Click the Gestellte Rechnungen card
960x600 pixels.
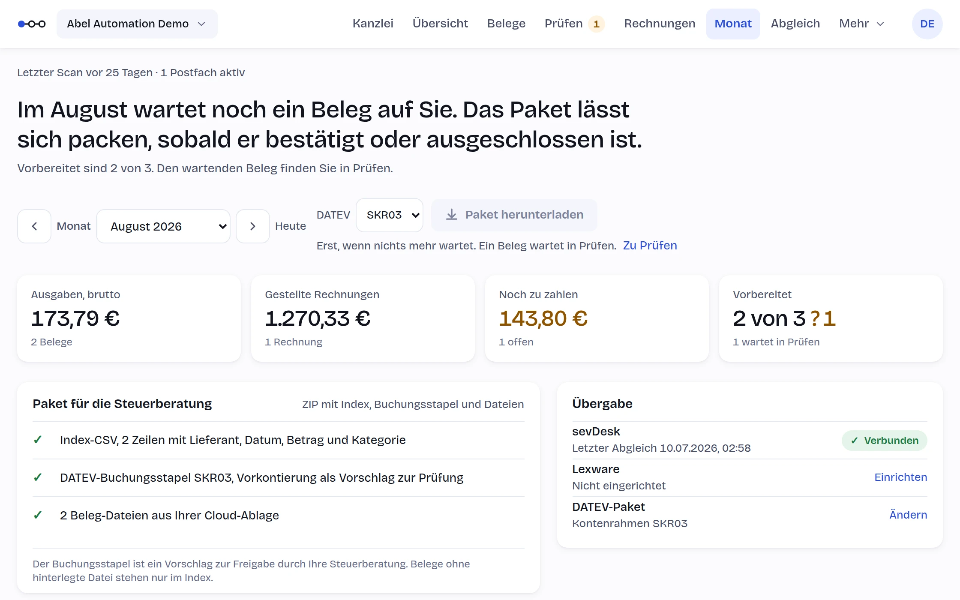click(x=363, y=318)
